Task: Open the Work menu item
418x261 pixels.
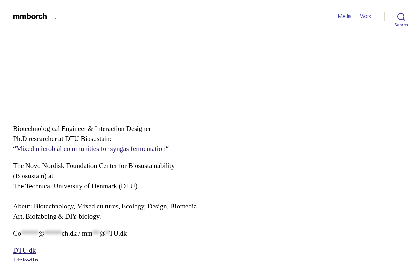Action: [365, 16]
